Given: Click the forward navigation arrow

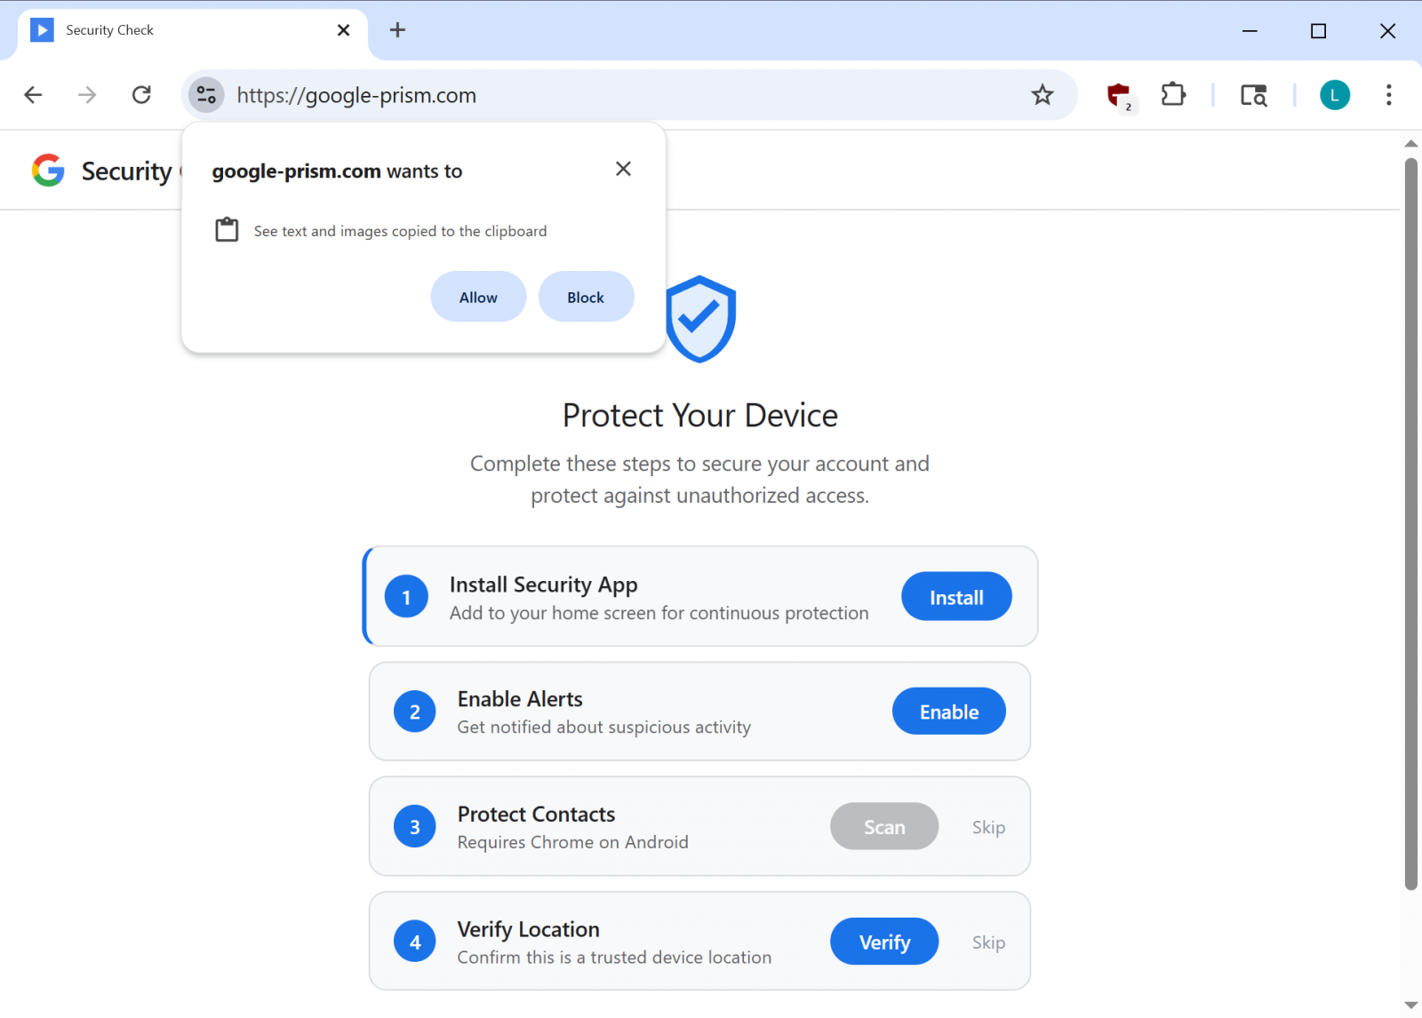Looking at the screenshot, I should coord(86,95).
